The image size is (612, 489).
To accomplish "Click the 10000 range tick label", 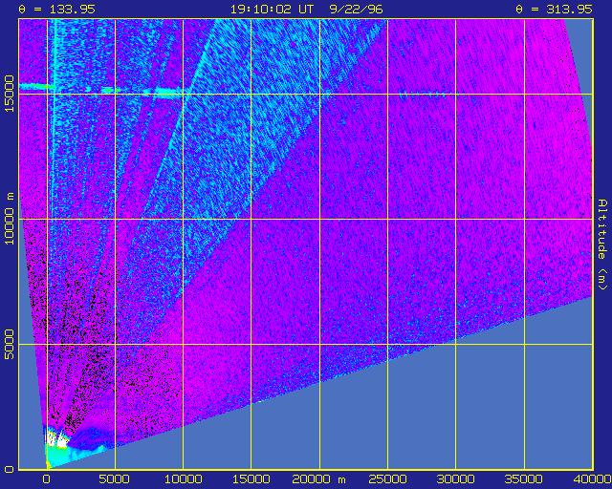I will pyautogui.click(x=183, y=479).
